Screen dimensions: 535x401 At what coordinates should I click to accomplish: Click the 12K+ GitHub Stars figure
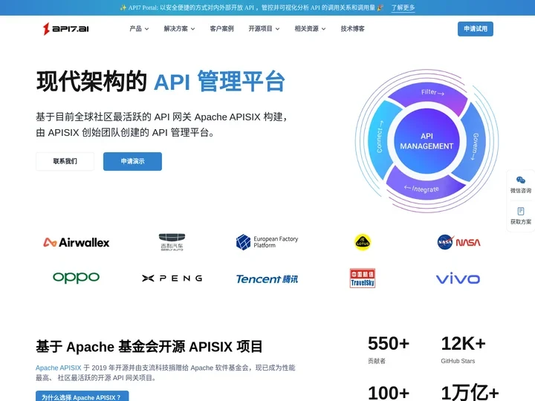tap(463, 343)
